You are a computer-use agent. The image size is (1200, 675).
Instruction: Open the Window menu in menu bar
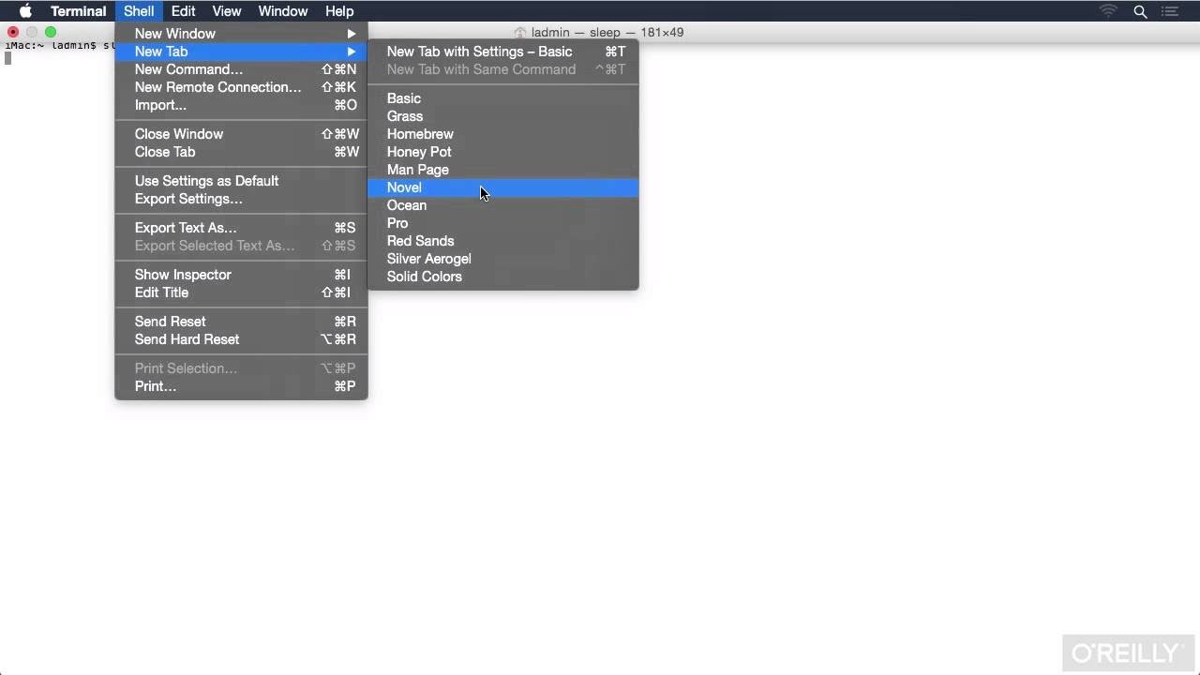(x=282, y=11)
